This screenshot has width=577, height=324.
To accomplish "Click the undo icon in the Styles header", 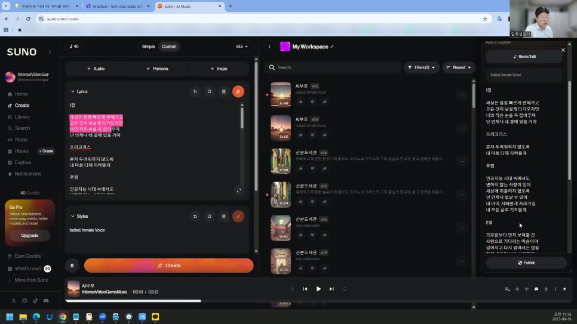I will coord(195,216).
